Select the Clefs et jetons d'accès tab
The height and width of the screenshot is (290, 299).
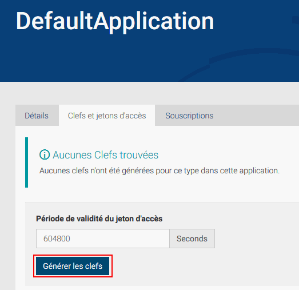point(107,116)
